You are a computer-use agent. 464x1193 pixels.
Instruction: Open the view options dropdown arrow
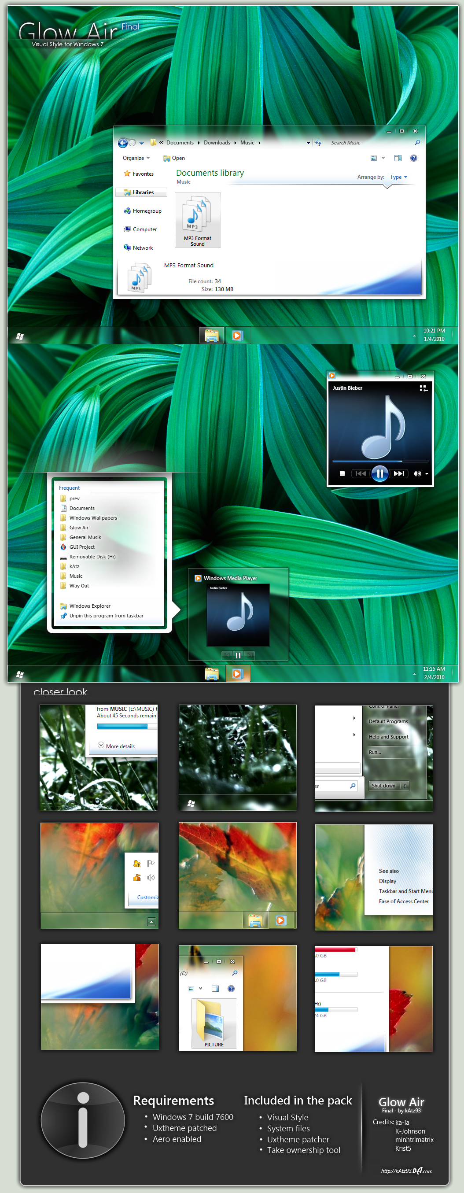[x=383, y=158]
